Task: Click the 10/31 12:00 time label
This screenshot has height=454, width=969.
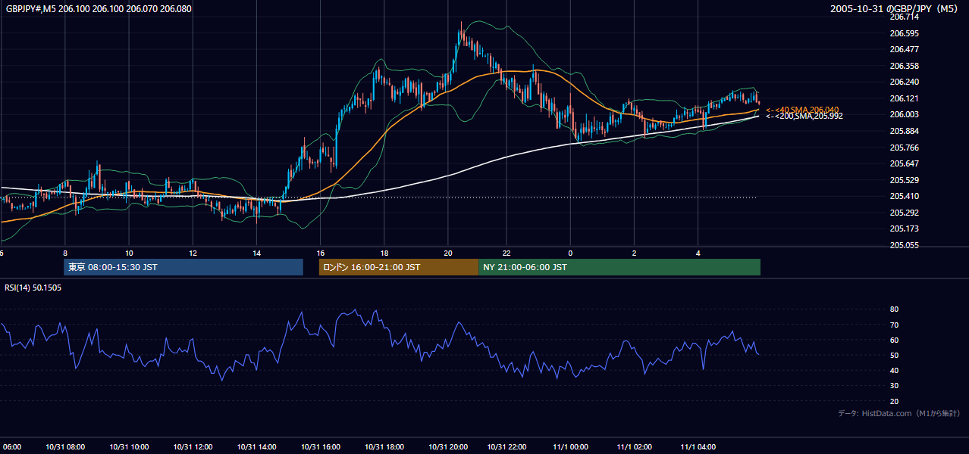Action: click(193, 447)
